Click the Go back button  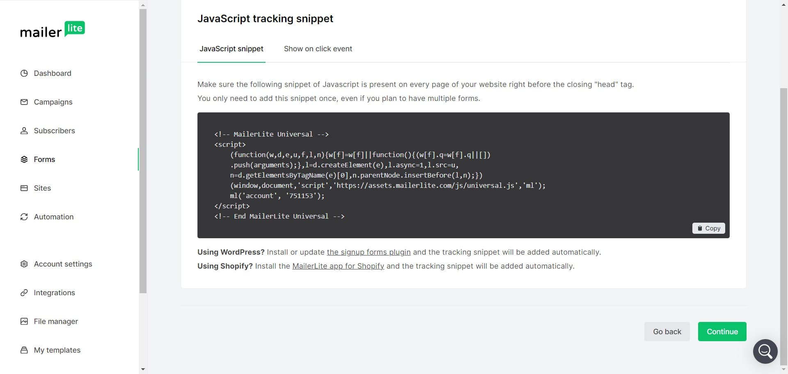[x=667, y=331]
